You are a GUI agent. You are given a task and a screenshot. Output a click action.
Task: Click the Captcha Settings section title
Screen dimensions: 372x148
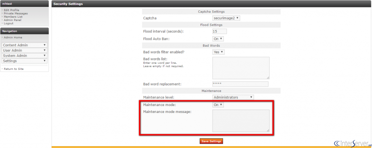(x=211, y=12)
